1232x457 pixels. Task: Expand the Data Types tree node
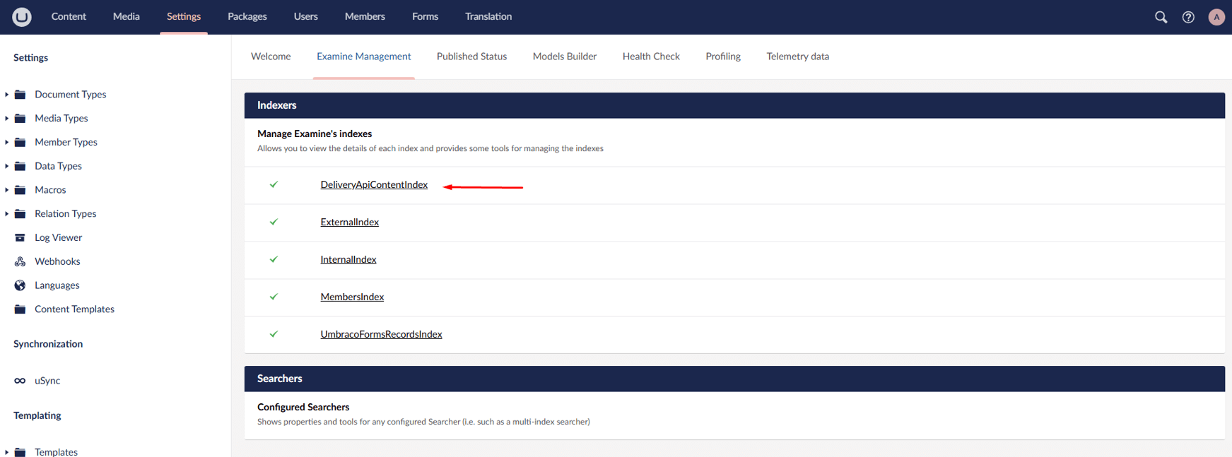point(6,166)
